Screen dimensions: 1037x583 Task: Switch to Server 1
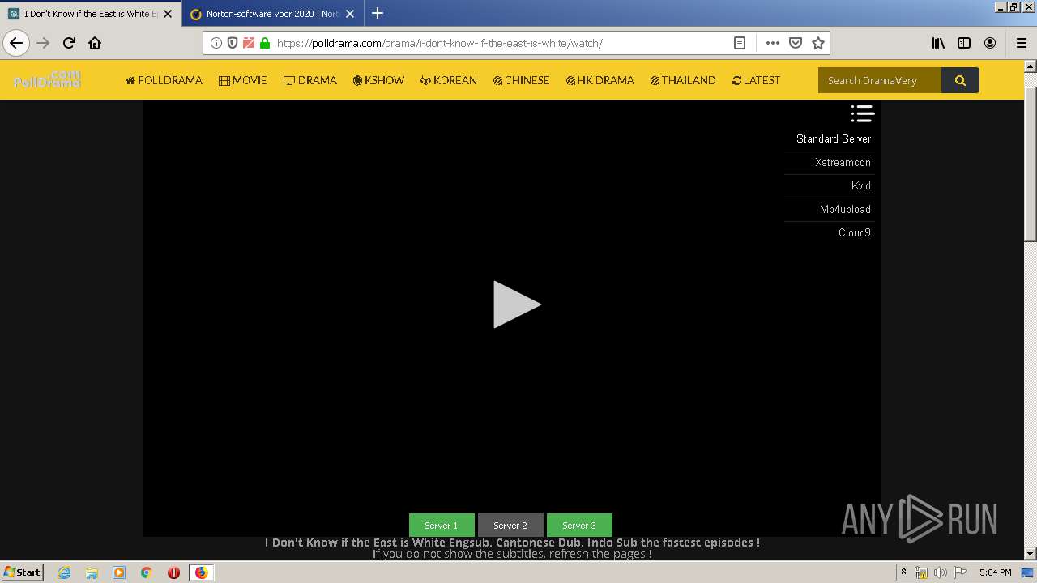point(442,525)
